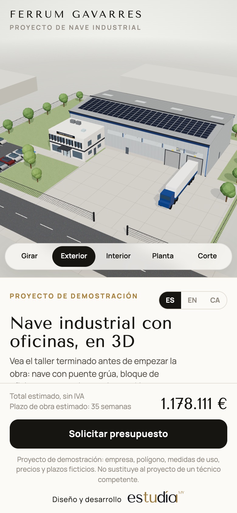This screenshot has height=513, width=237.
Task: Click 'PROYECTO DE NAVE INDUSTRIAL' subtitle
Action: point(75,28)
